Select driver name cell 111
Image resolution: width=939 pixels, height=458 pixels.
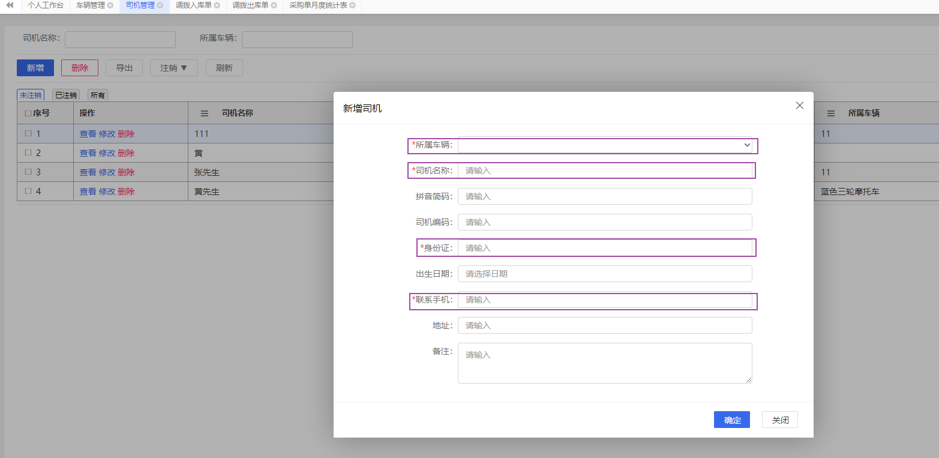tap(201, 134)
